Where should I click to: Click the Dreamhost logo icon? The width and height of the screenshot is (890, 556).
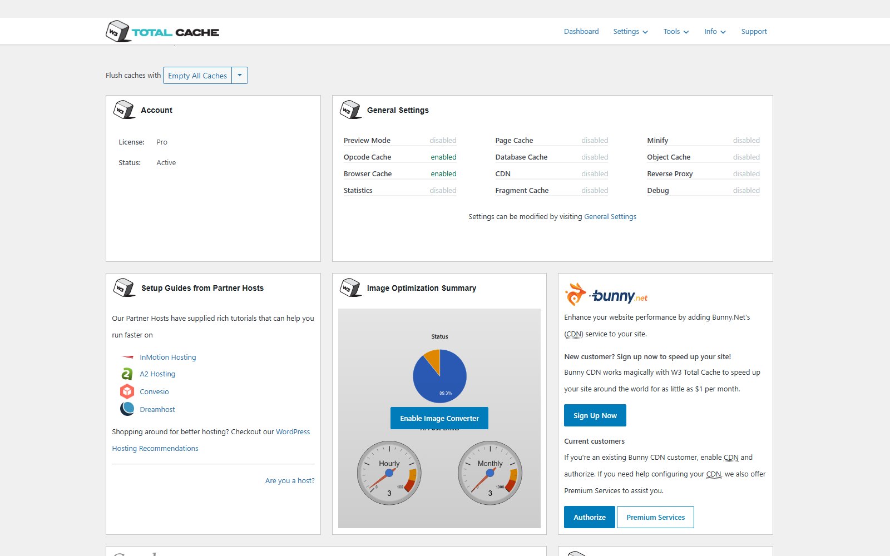pos(127,409)
